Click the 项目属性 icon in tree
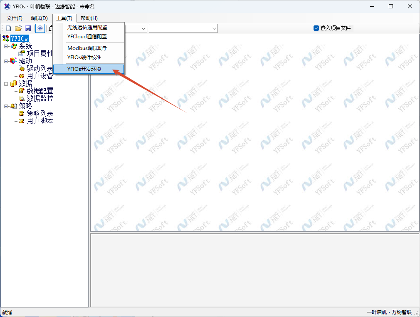The image size is (420, 317). [x=22, y=53]
